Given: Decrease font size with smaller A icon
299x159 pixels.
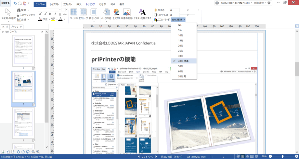Looking at the screenshot, I should click(x=45, y=14).
